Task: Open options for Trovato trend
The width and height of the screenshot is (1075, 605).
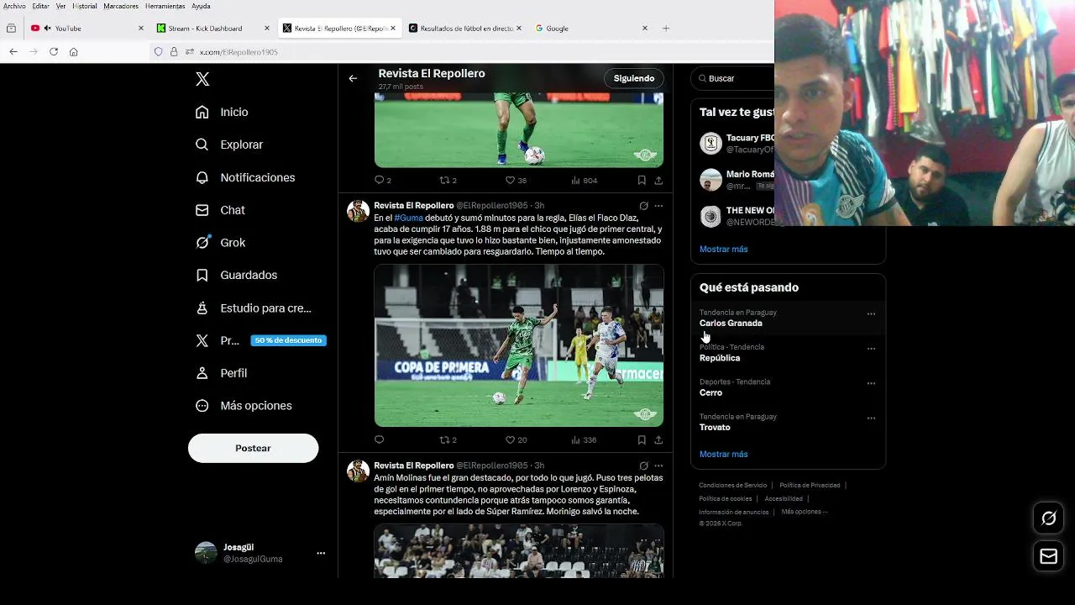Action: [x=871, y=418]
